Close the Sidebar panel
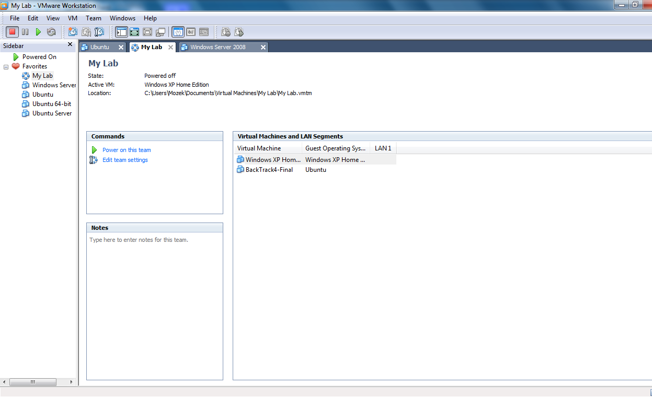 [70, 45]
